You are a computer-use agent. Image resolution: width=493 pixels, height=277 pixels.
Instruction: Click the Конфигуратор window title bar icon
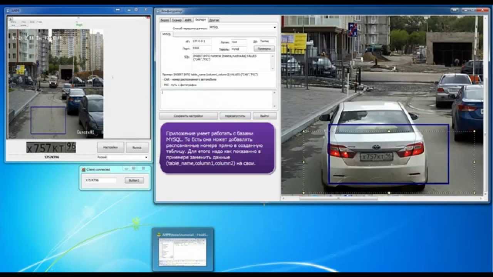(158, 11)
